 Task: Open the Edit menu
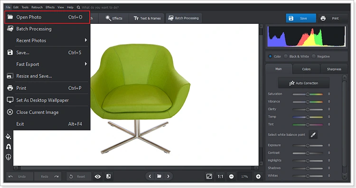point(16,7)
